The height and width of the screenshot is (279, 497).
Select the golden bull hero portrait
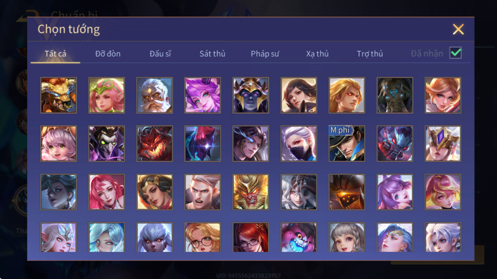[59, 95]
